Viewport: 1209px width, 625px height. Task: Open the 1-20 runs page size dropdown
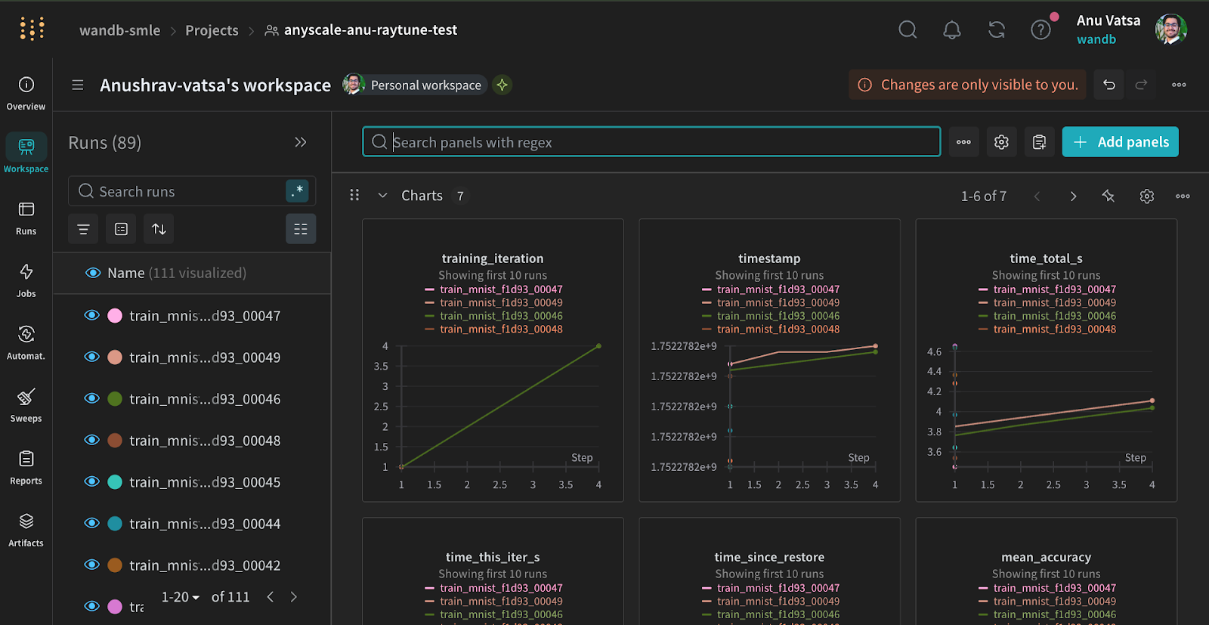(x=180, y=597)
